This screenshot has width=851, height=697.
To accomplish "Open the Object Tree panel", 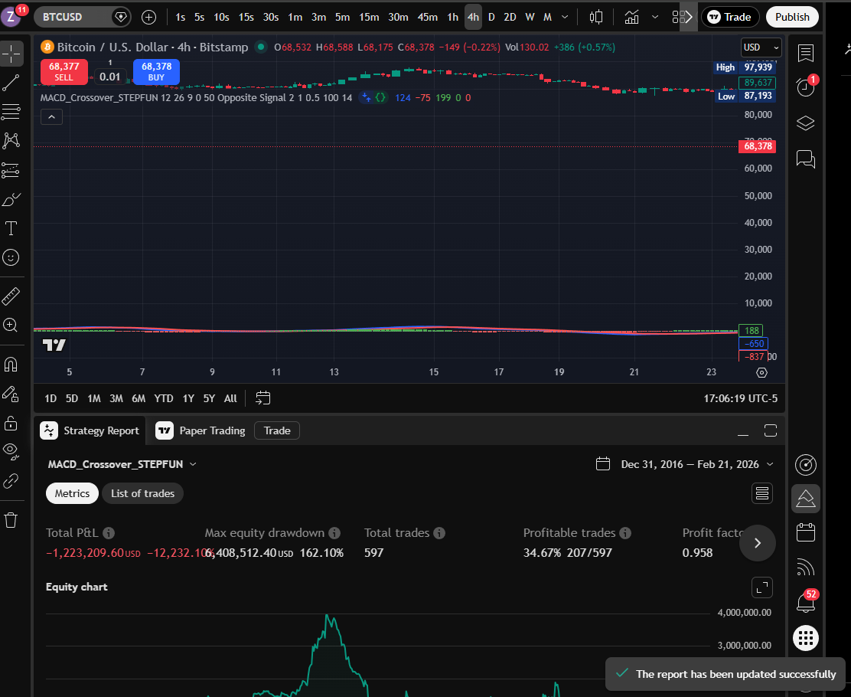I will point(805,123).
